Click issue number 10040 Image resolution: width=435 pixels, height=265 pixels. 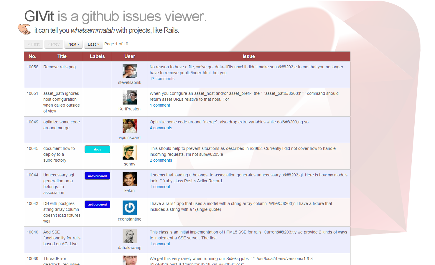(x=32, y=232)
